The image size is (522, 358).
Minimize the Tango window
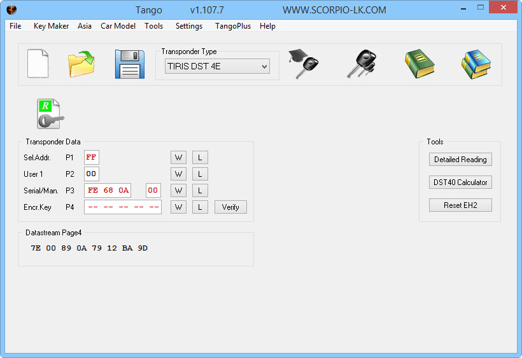coord(463,8)
